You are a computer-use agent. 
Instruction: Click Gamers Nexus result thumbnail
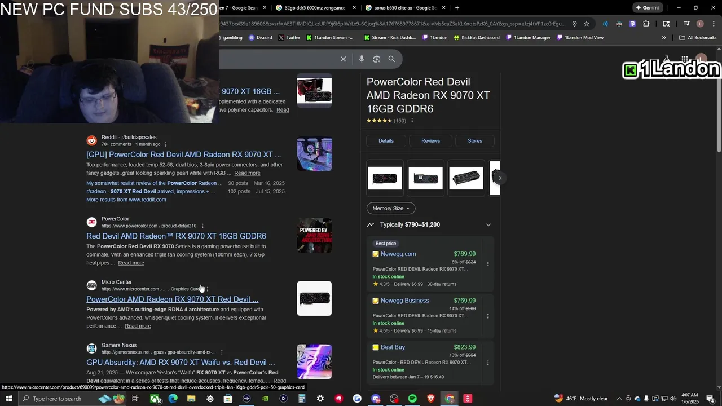click(x=314, y=361)
